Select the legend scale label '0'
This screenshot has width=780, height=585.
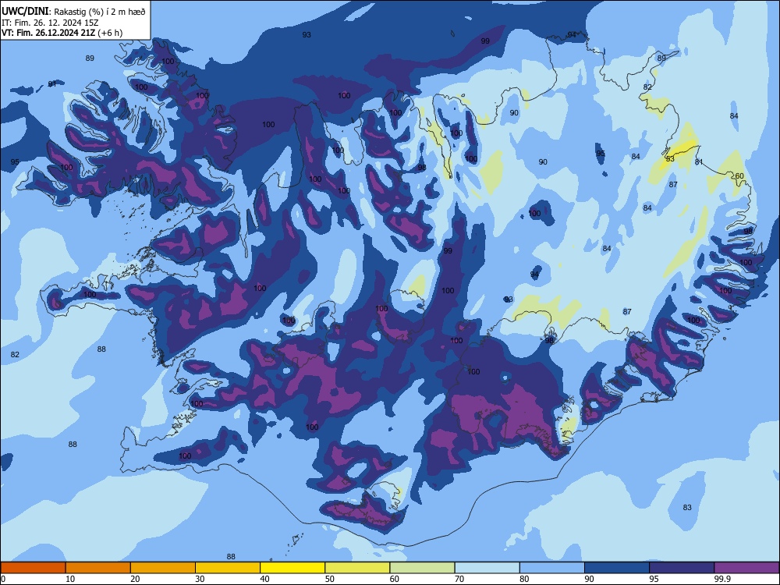tap(3, 579)
